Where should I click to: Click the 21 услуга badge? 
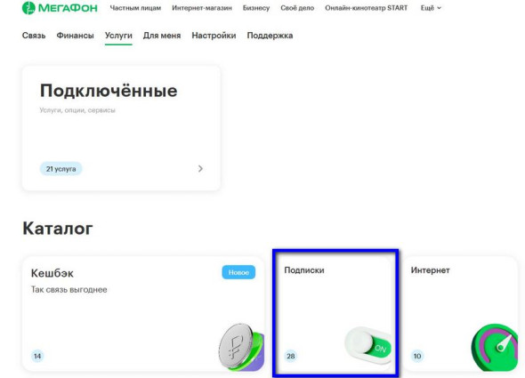click(x=61, y=169)
